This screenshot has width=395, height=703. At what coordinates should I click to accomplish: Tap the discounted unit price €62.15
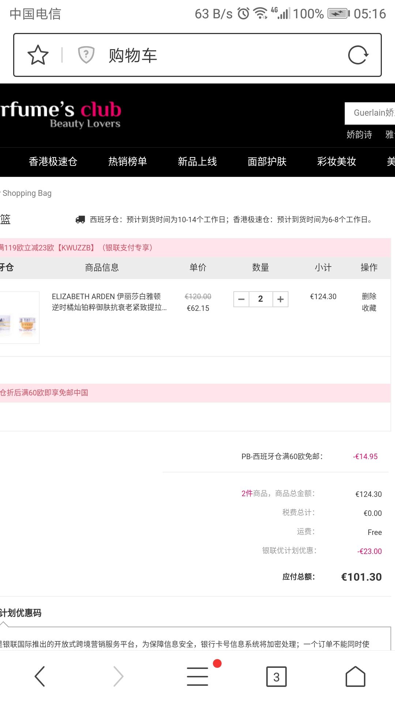(x=198, y=308)
